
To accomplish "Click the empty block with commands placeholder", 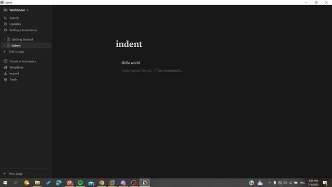I will tap(152, 71).
